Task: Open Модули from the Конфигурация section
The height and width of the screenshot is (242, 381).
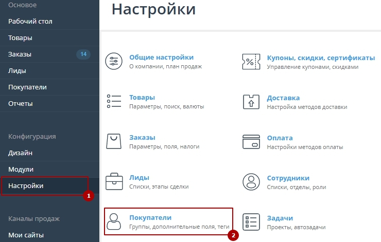Action: point(21,169)
